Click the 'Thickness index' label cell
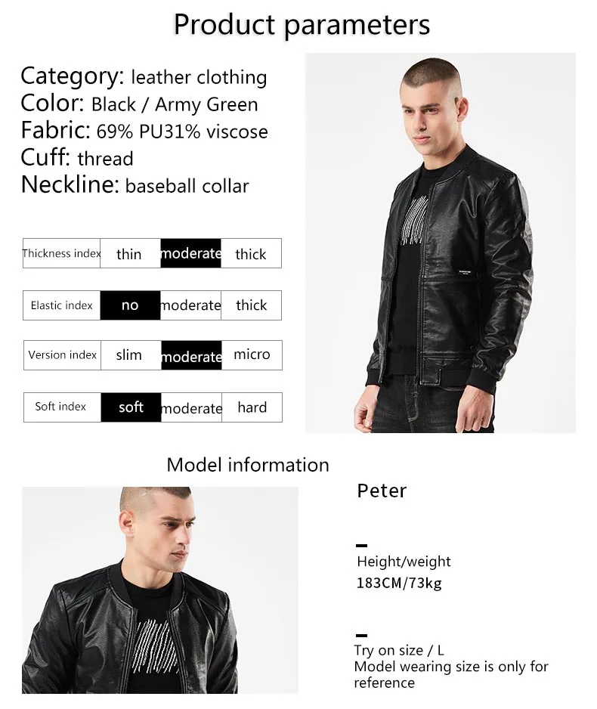The image size is (597, 709). (61, 253)
